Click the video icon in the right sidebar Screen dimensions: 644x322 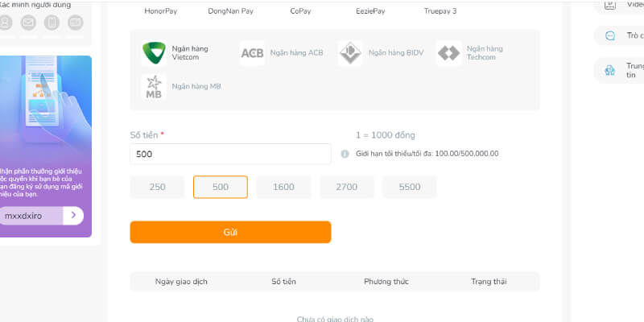(x=610, y=5)
